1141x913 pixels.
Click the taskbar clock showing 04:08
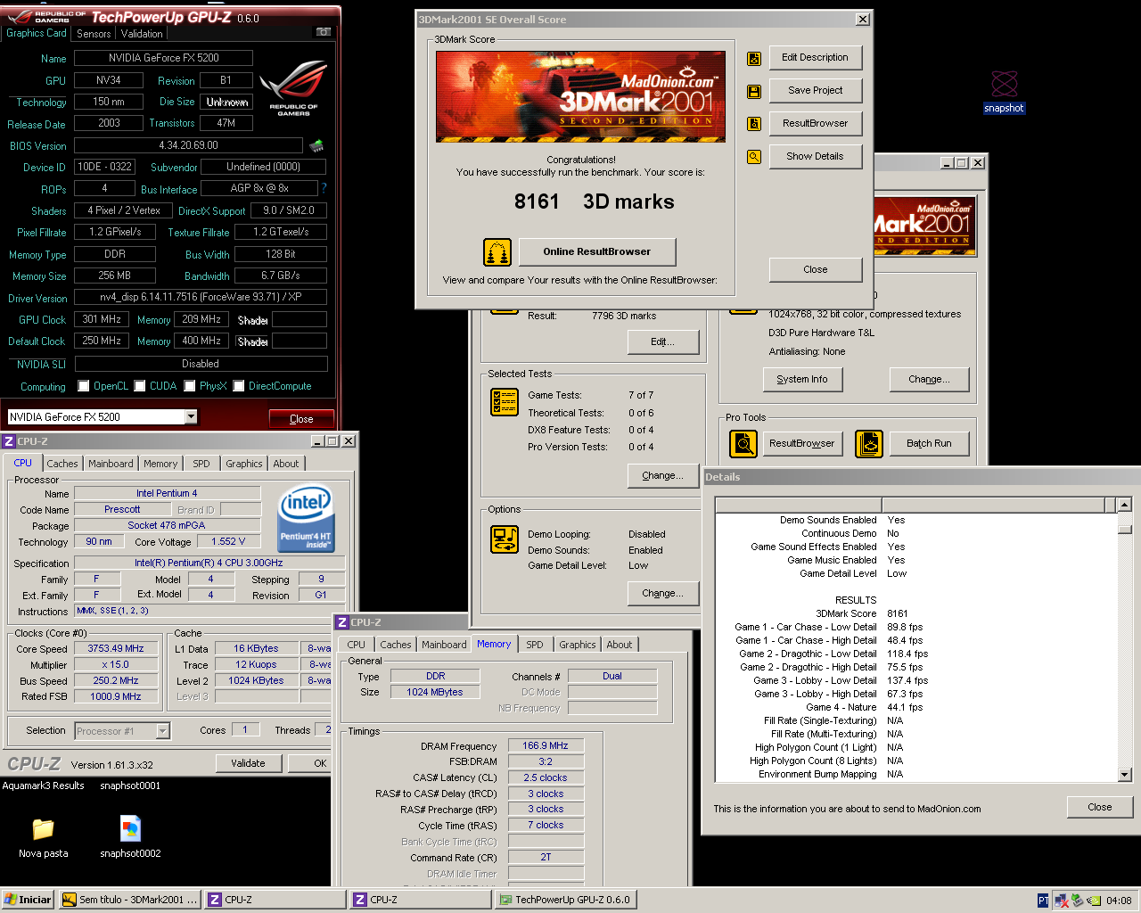(x=1119, y=901)
